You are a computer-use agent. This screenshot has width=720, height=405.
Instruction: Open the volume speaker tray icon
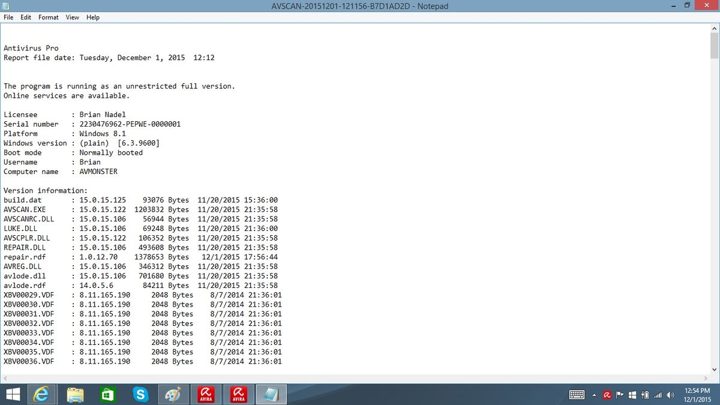point(671,395)
